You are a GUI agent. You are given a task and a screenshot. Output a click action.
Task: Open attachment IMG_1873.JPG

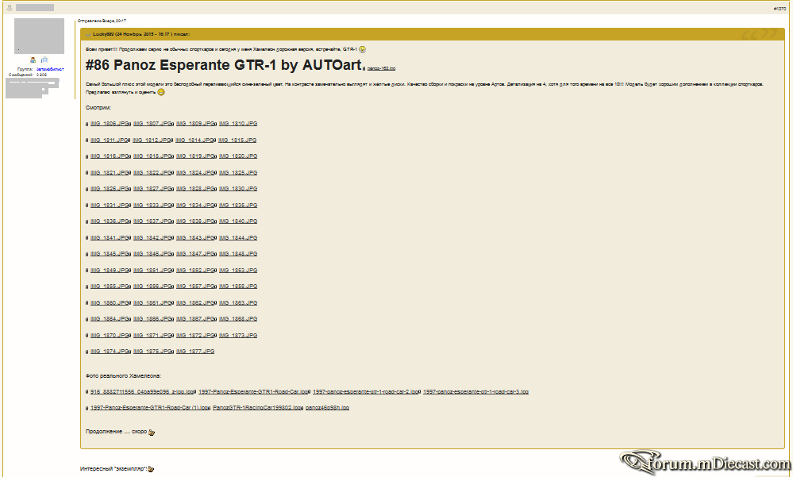click(238, 336)
